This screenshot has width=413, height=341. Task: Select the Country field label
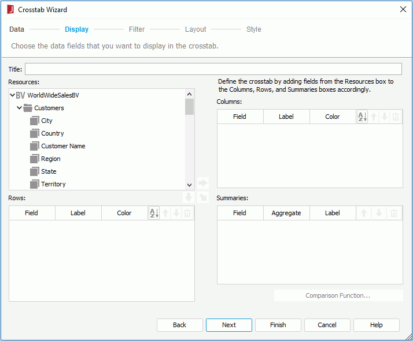pos(53,133)
